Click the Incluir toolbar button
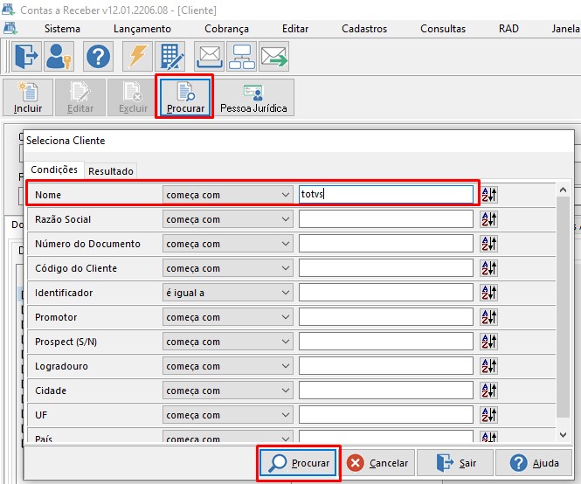Image resolution: width=581 pixels, height=484 pixels. pos(28,98)
